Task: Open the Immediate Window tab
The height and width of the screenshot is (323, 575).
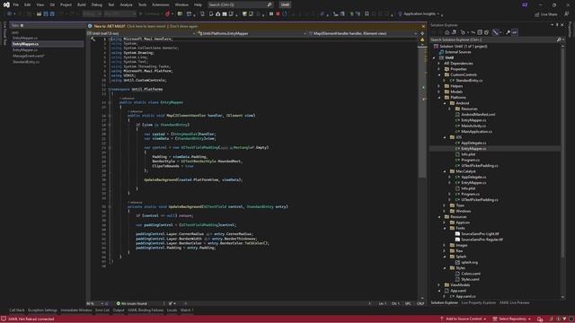Action: pyautogui.click(x=76, y=310)
